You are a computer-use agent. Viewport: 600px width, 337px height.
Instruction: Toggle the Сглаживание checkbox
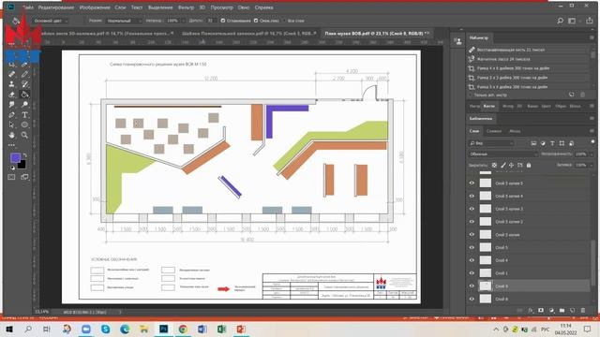[x=223, y=21]
